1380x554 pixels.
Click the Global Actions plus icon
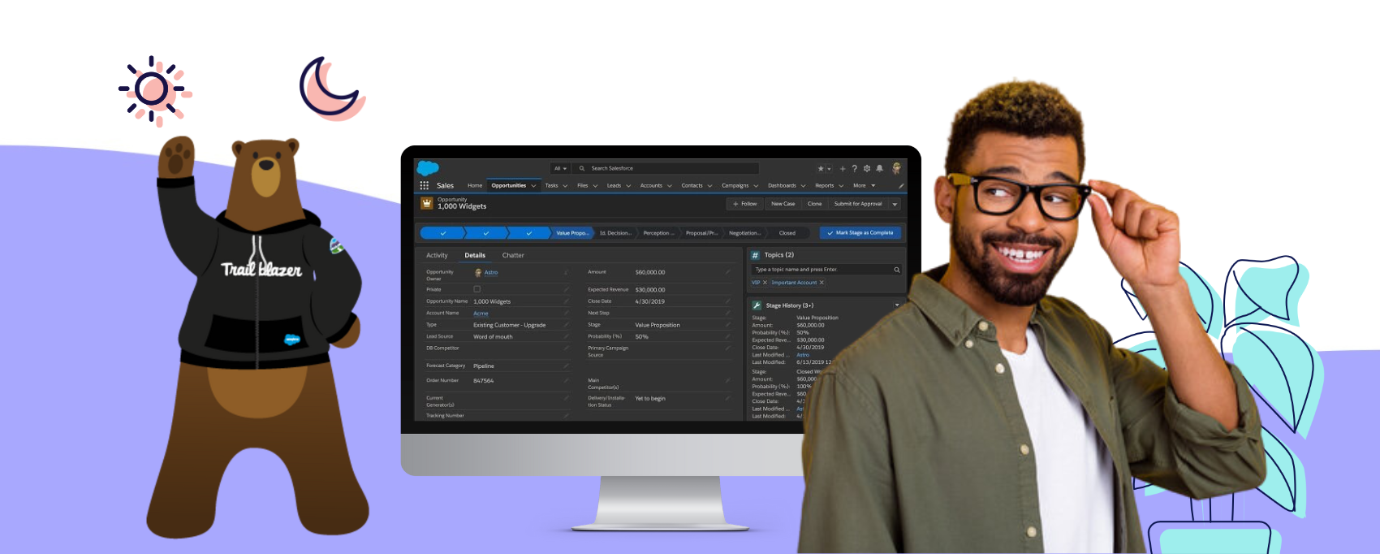tap(843, 169)
